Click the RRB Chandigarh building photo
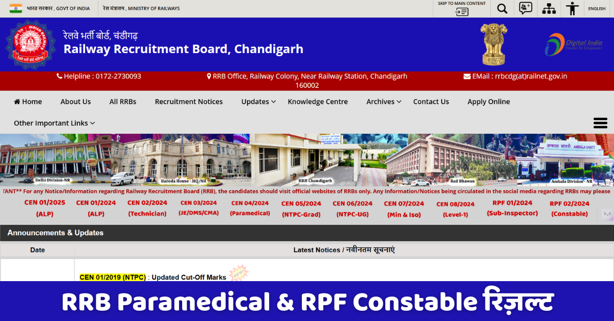This screenshot has width=614, height=321. point(318,159)
